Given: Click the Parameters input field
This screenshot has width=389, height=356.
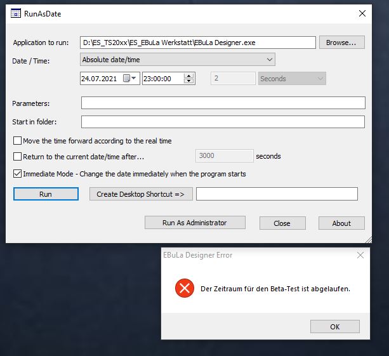Looking at the screenshot, I should 223,103.
